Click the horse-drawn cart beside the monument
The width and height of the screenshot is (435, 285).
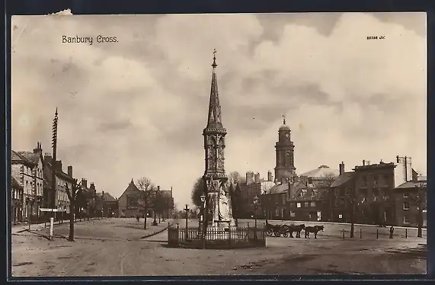tap(277, 230)
